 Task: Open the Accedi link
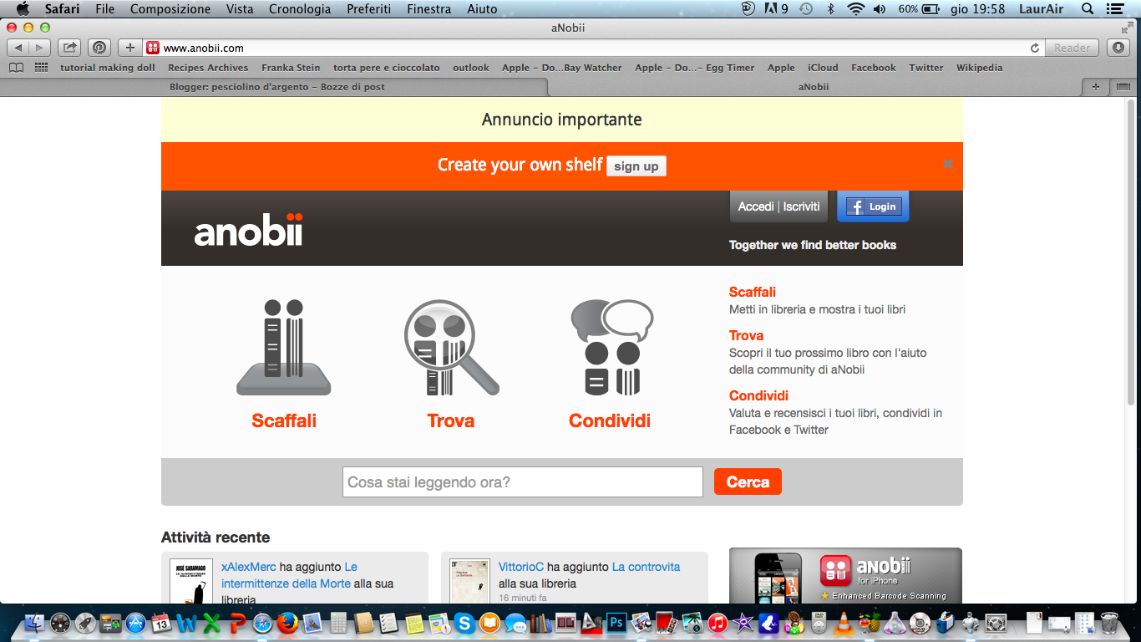[756, 206]
